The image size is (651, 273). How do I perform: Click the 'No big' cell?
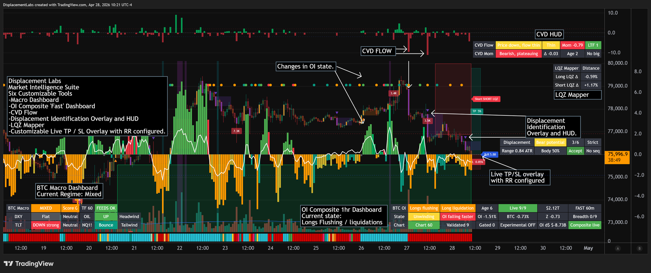(593, 54)
